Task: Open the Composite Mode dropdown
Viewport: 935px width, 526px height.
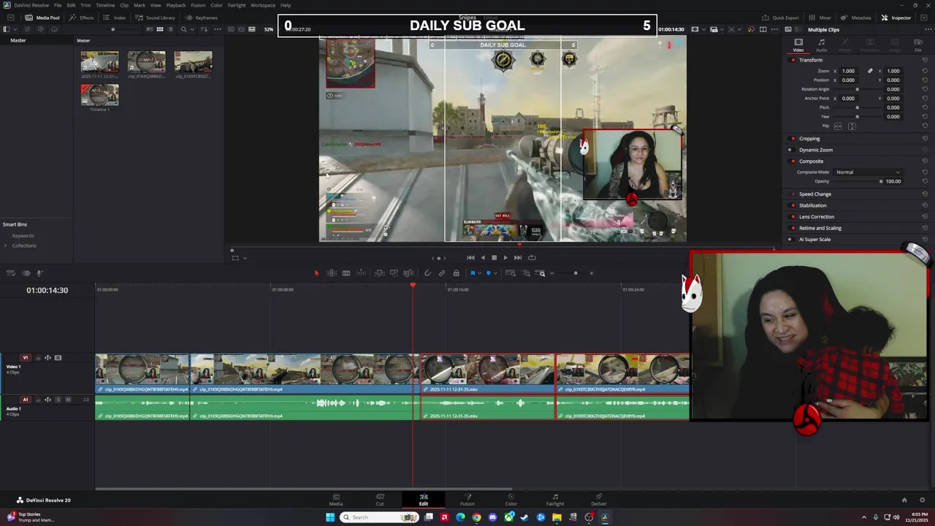Action: 869,172
